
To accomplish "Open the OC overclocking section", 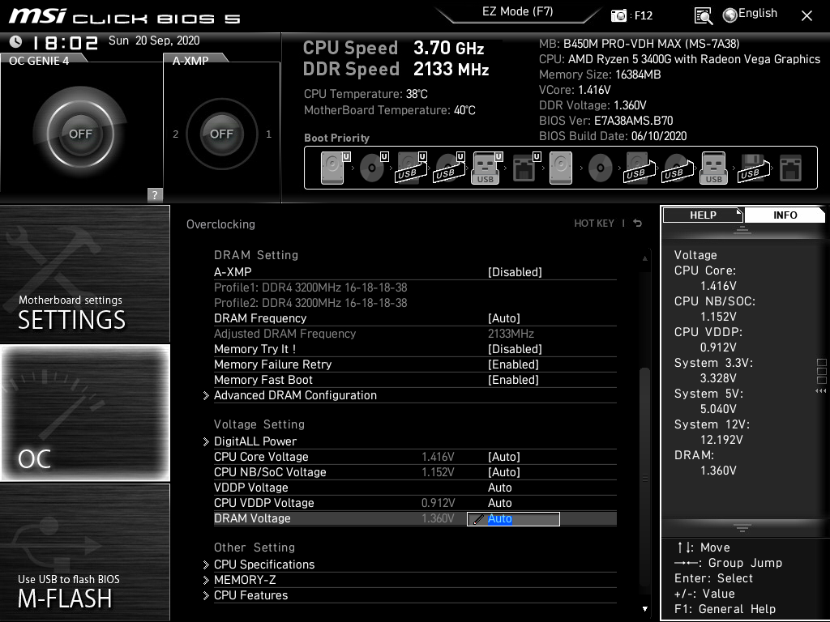I will point(84,412).
